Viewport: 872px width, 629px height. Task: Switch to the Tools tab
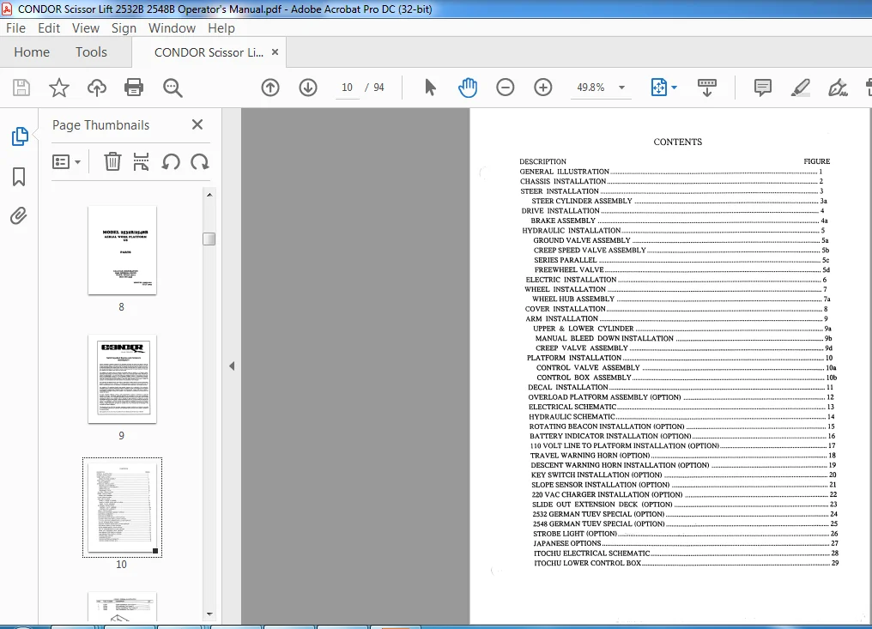coord(91,52)
